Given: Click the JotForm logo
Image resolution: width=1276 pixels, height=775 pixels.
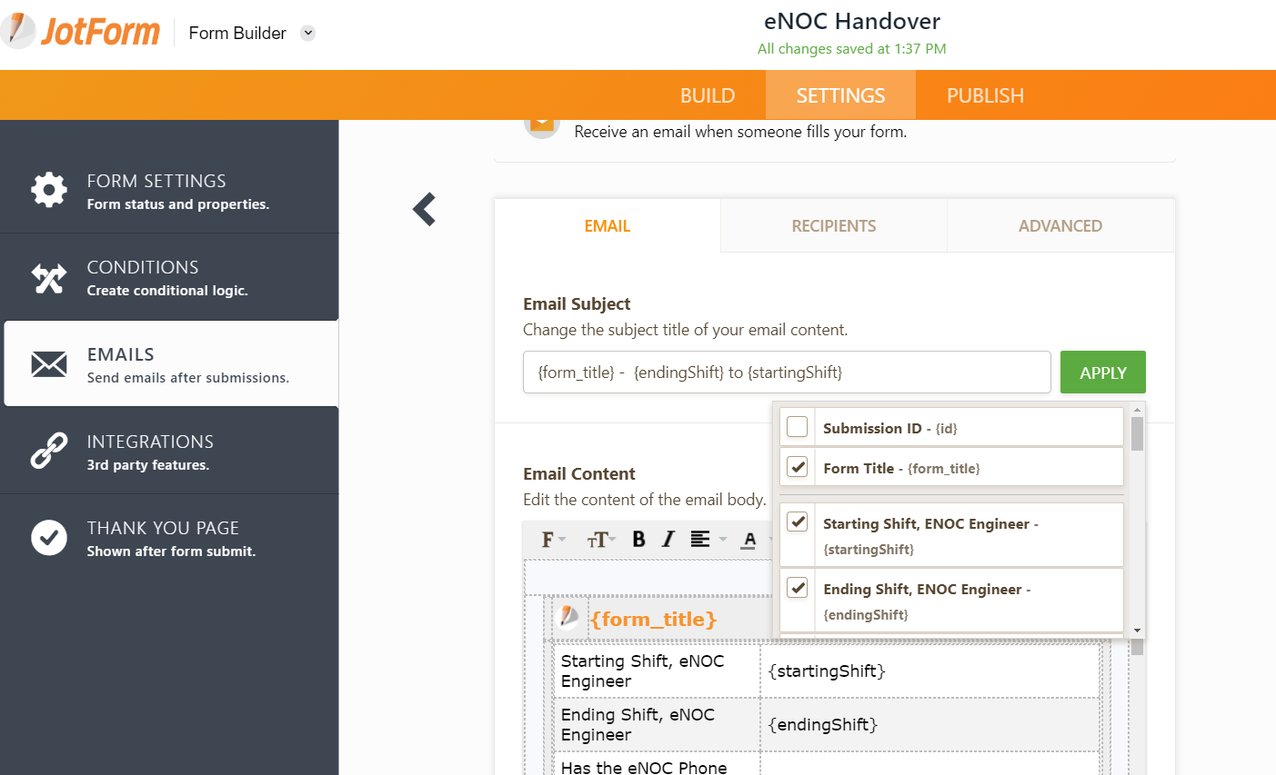Looking at the screenshot, I should tap(82, 32).
